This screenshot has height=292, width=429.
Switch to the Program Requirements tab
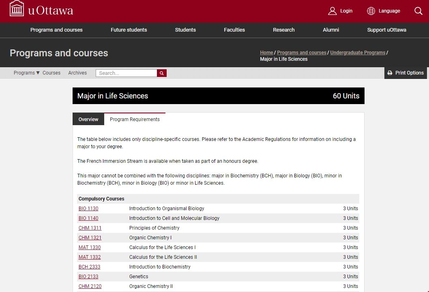pyautogui.click(x=135, y=119)
